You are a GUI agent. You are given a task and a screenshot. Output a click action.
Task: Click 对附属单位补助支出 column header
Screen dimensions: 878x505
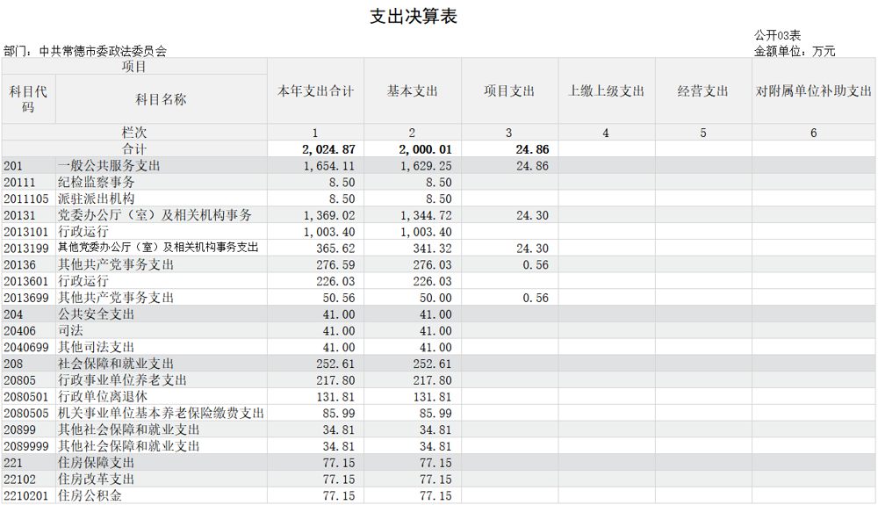[813, 91]
